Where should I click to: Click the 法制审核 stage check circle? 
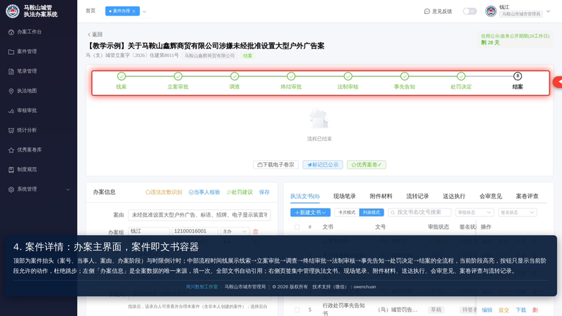click(348, 76)
